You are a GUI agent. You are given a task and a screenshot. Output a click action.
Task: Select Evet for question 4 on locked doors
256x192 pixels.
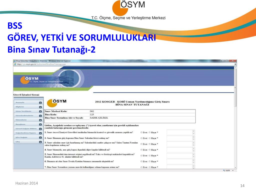[141, 150]
